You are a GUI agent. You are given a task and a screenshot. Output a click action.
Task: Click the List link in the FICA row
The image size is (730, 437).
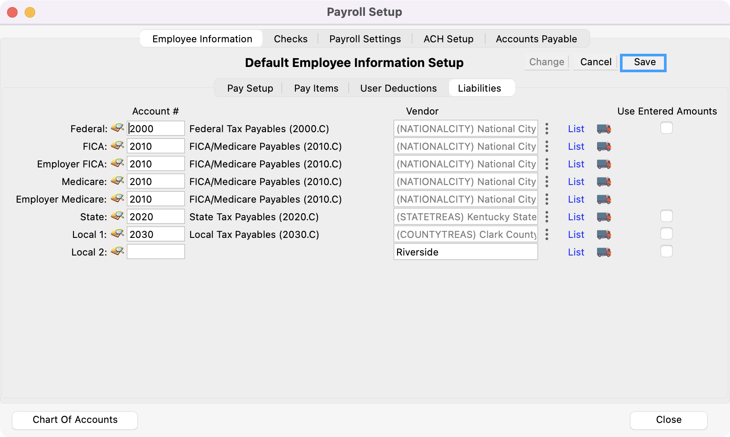(576, 146)
